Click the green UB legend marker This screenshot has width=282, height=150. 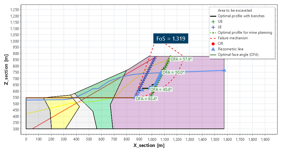point(213,21)
